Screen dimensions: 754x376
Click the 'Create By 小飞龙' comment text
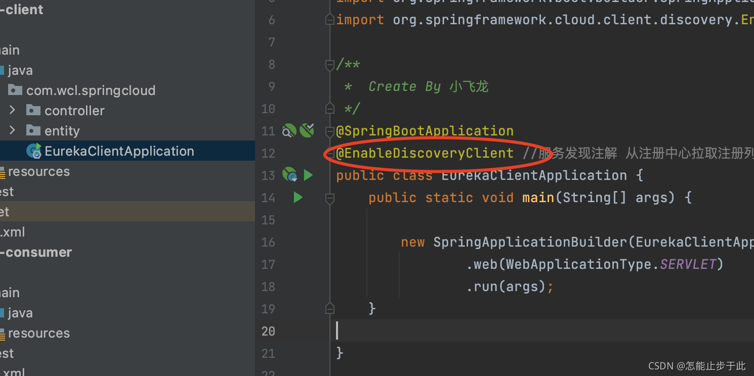click(428, 86)
